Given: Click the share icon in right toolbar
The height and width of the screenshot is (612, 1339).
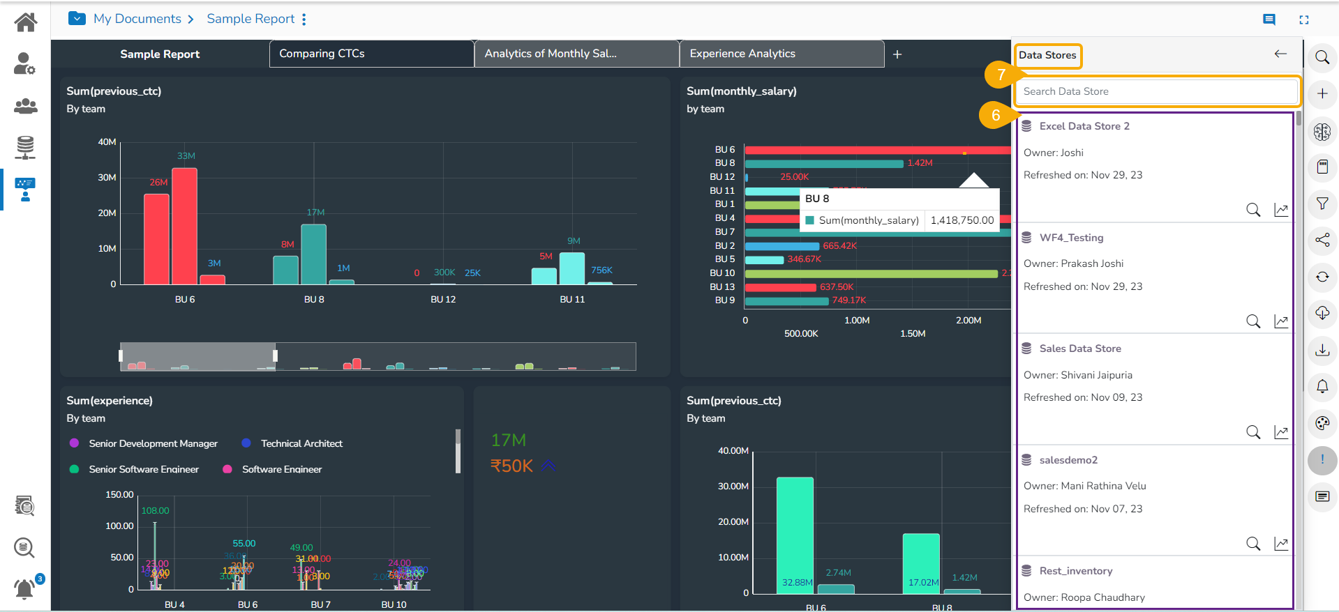Looking at the screenshot, I should tap(1322, 240).
